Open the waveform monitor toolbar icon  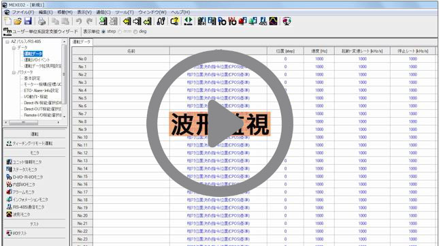click(274, 21)
